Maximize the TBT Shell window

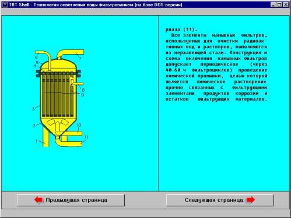279,5
